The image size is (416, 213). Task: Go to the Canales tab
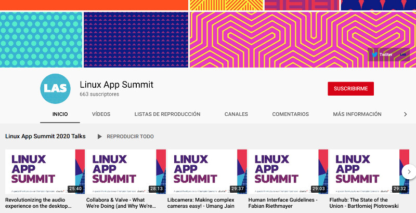tap(236, 114)
